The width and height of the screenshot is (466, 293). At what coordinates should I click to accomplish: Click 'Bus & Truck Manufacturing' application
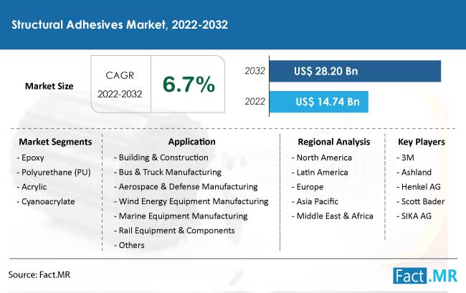click(170, 172)
